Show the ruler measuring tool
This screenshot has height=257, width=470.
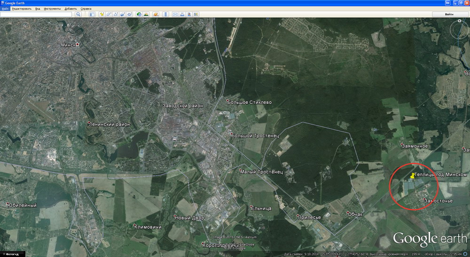(166, 14)
